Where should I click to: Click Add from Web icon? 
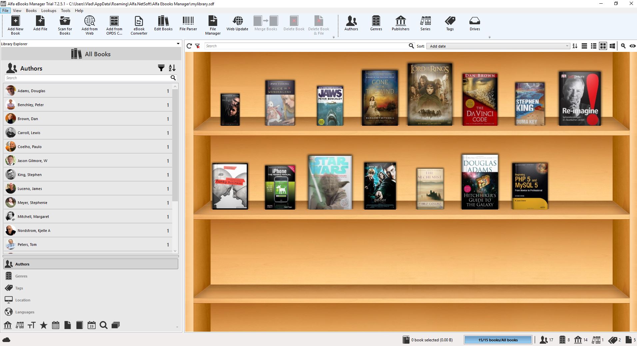tap(90, 25)
